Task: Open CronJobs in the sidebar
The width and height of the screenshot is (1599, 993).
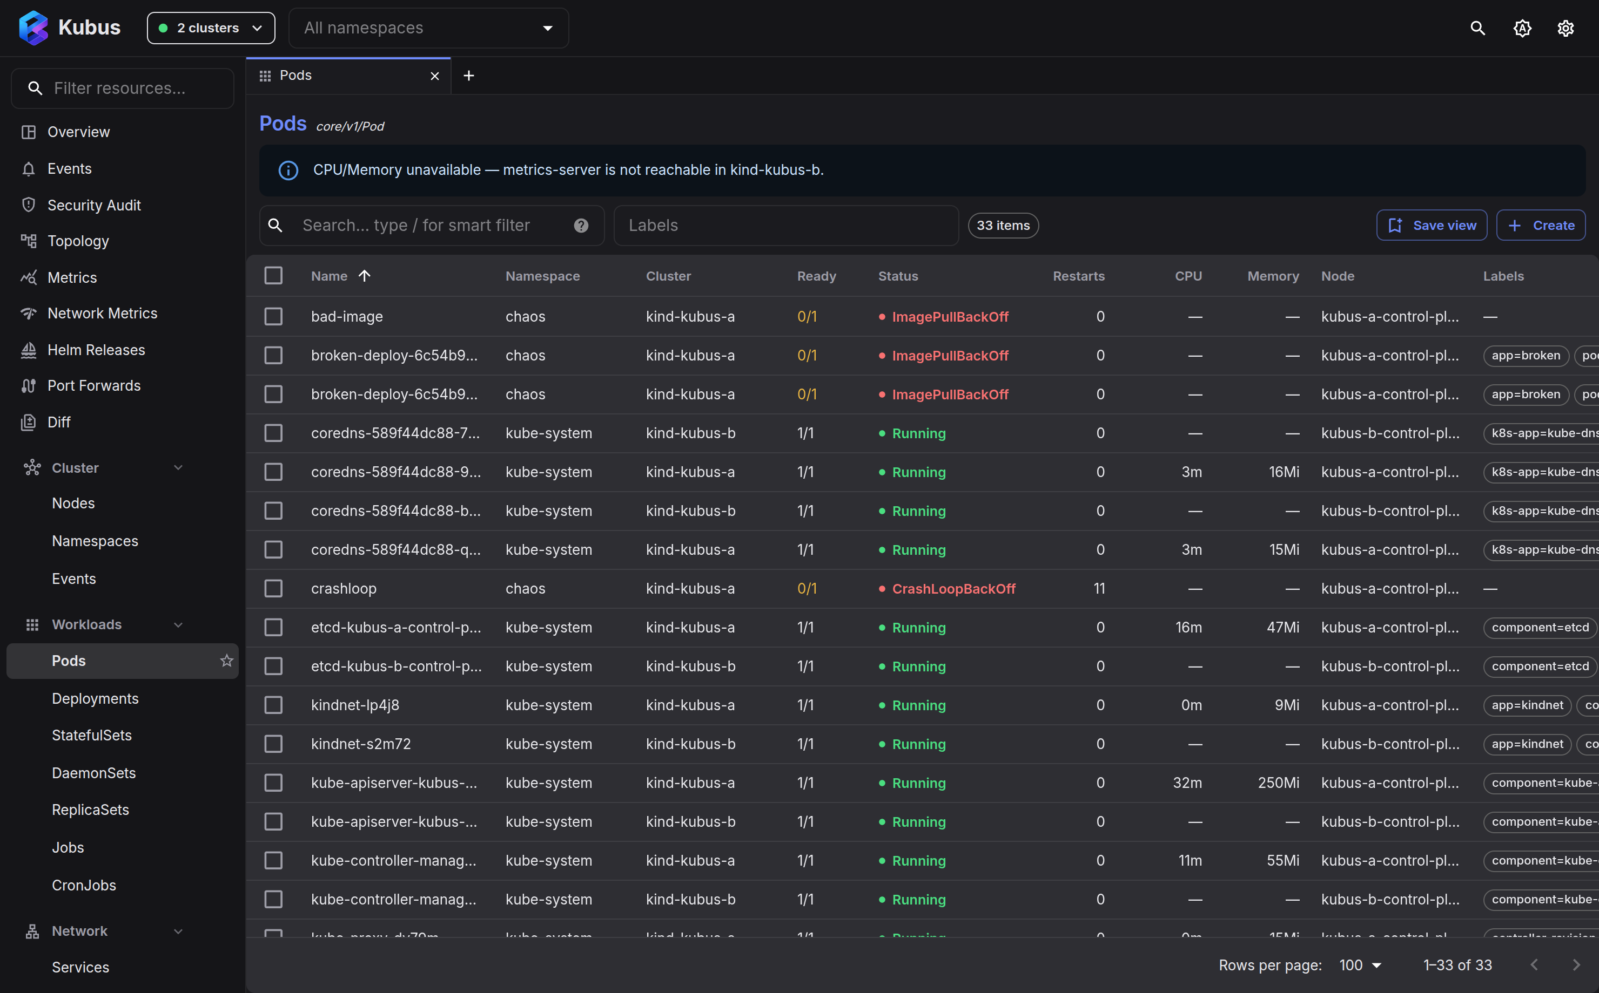Action: [x=84, y=885]
